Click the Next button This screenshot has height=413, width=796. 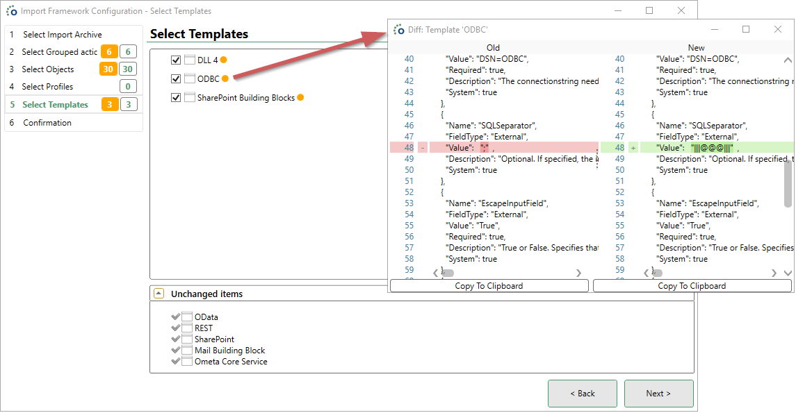pos(658,393)
